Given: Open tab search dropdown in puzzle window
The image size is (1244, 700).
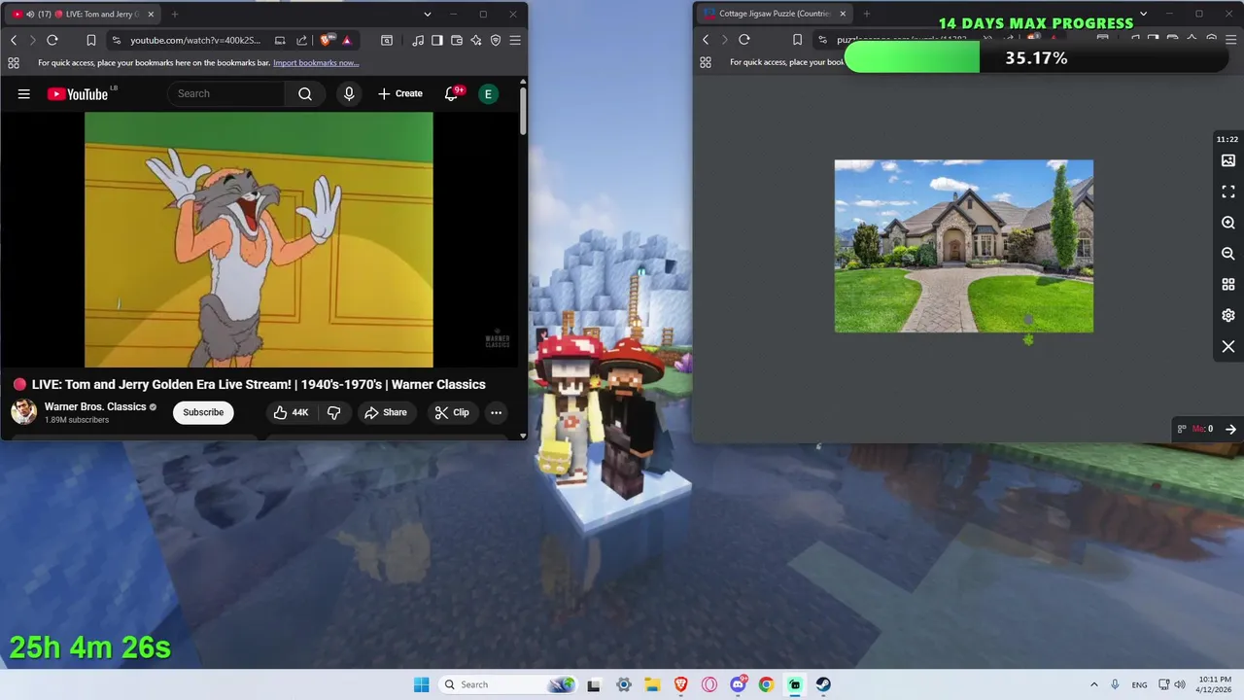Looking at the screenshot, I should pyautogui.click(x=1143, y=15).
